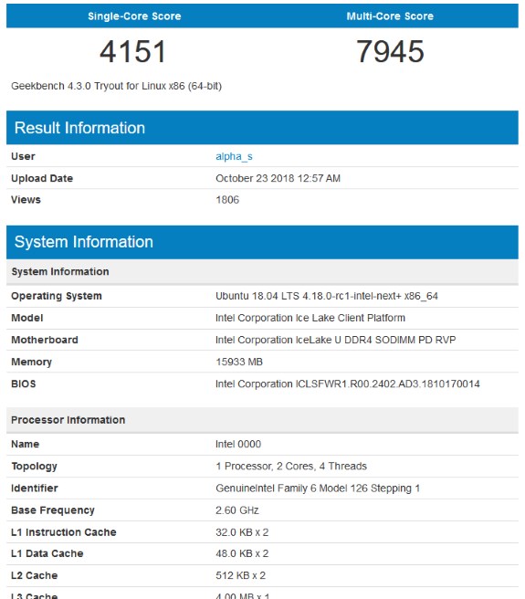525x599 pixels.
Task: Click the Multi-Core Score header label
Action: click(x=390, y=16)
